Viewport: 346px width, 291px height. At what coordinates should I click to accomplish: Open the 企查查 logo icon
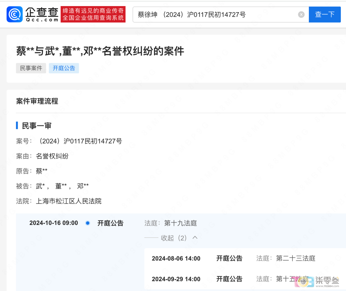click(x=14, y=14)
